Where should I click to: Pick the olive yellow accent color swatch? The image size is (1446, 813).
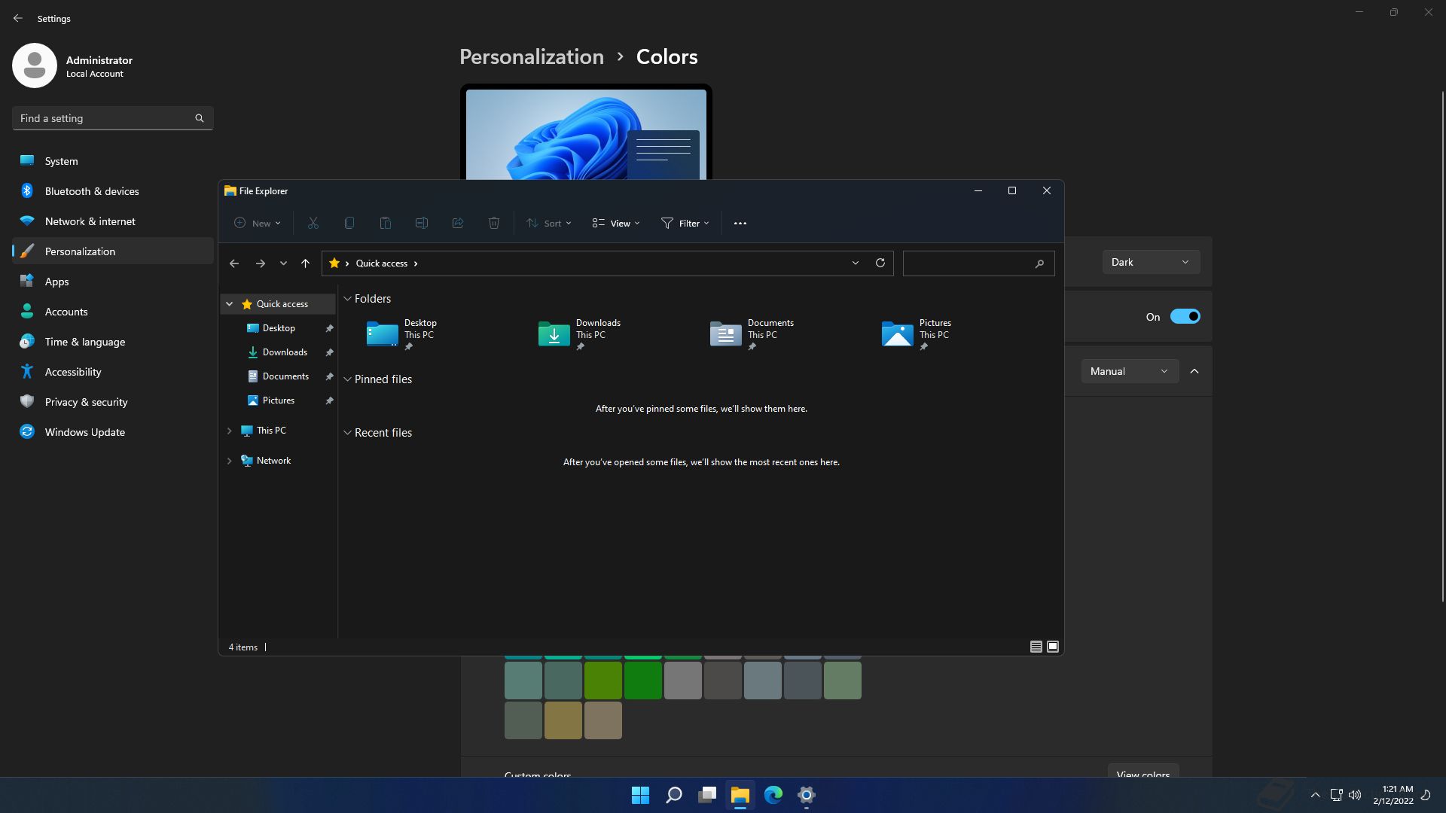tap(563, 720)
